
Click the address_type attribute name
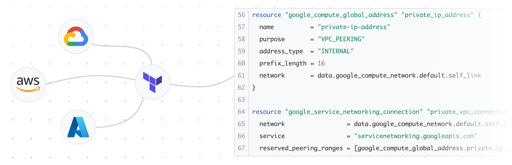click(x=281, y=51)
